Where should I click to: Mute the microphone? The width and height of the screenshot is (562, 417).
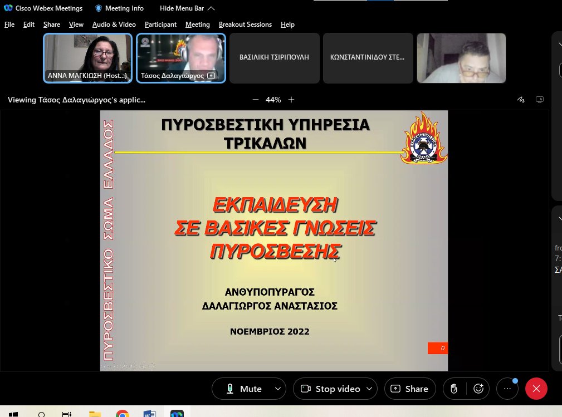243,389
